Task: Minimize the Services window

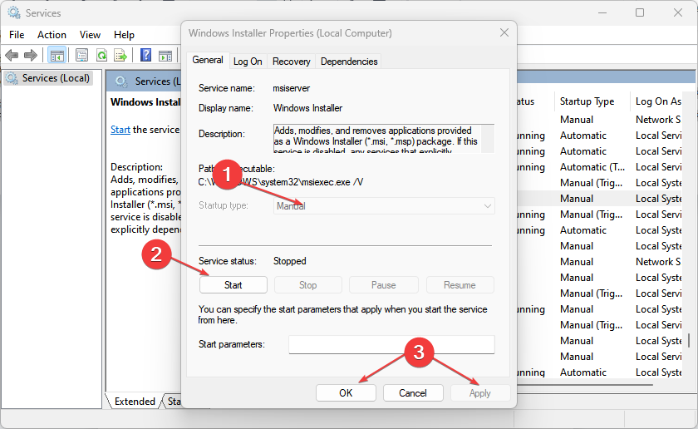Action: [602, 12]
